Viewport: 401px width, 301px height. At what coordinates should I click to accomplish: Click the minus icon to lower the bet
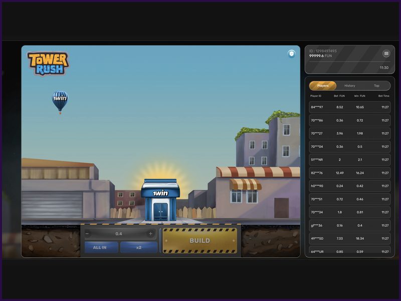click(x=86, y=233)
